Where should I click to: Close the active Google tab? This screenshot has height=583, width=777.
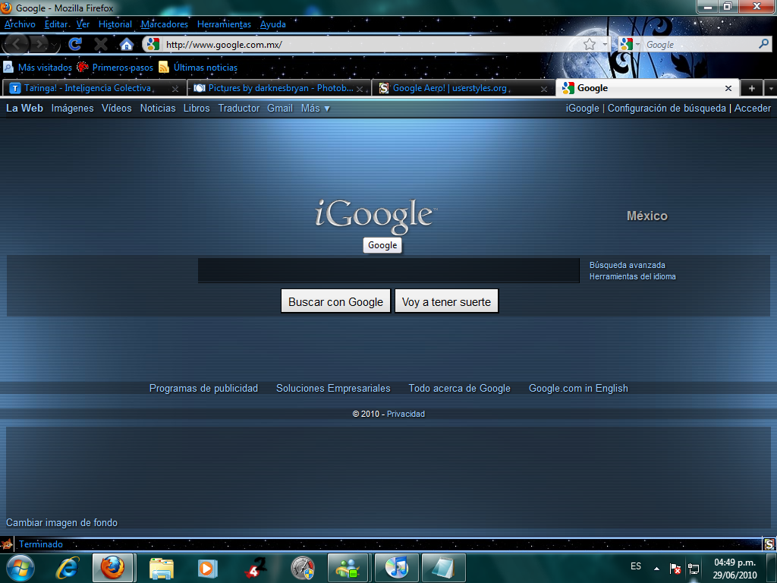[728, 88]
